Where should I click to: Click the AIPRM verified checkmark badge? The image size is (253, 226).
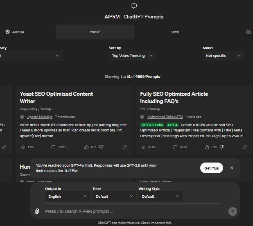click(8, 32)
